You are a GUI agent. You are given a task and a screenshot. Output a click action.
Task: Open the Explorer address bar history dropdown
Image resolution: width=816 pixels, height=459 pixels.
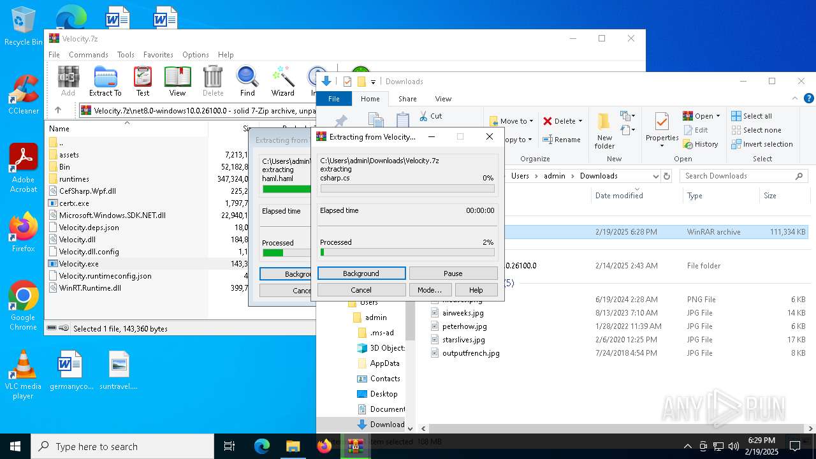tap(655, 176)
